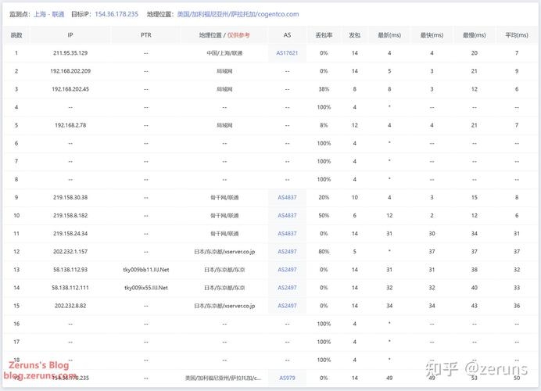Open AS4837 link in row 219.158.30.38

(287, 197)
